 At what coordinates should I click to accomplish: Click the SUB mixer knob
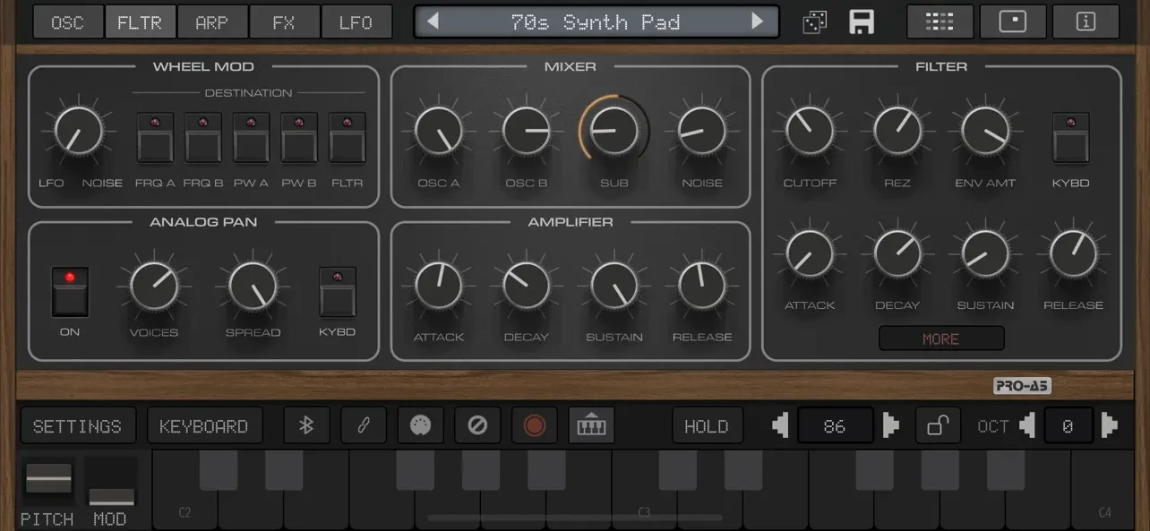(614, 132)
